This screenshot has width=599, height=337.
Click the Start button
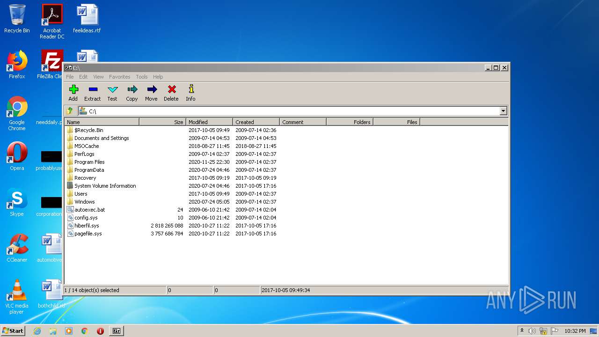13,330
